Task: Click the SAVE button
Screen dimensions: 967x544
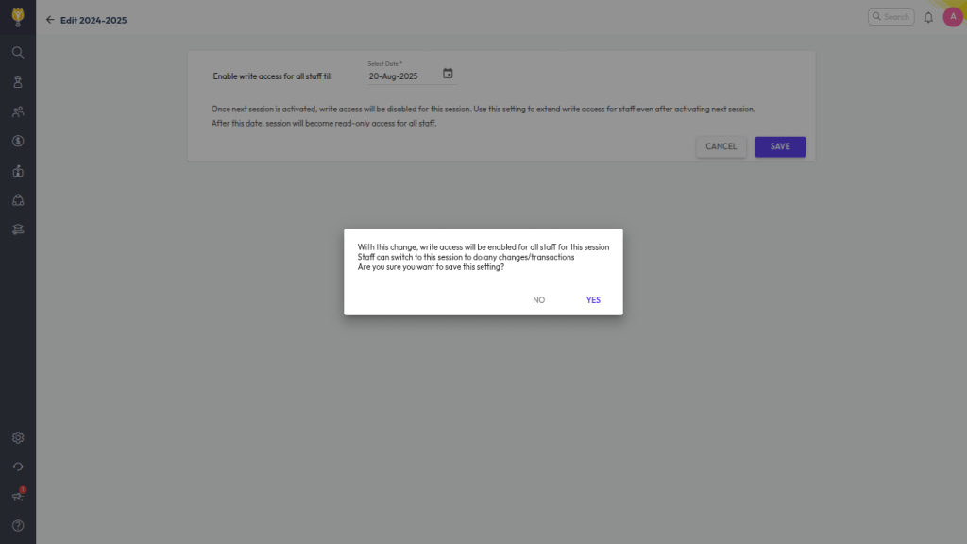Action: (779, 146)
